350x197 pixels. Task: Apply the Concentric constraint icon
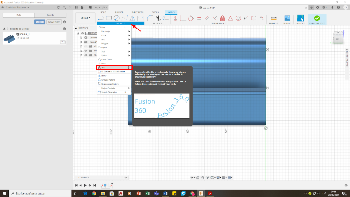238,18
